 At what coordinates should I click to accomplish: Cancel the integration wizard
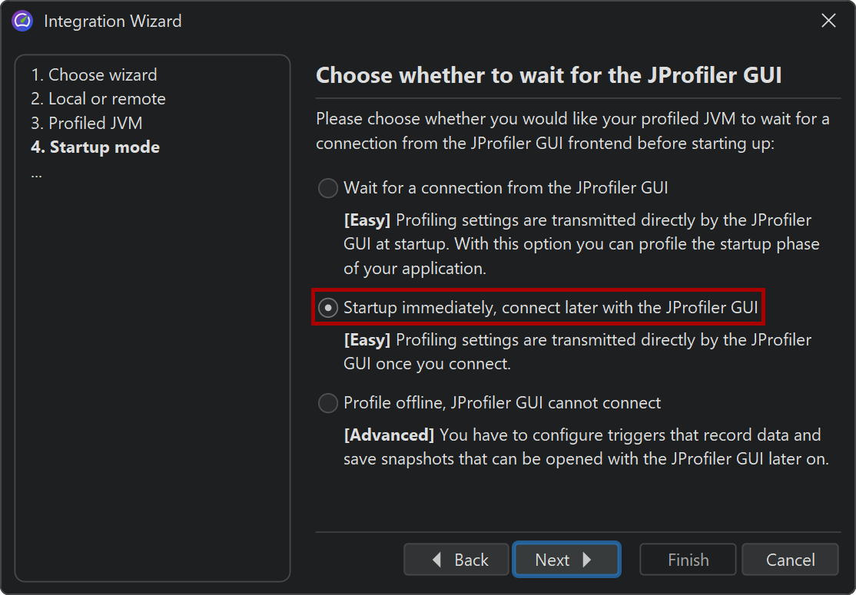pos(790,560)
